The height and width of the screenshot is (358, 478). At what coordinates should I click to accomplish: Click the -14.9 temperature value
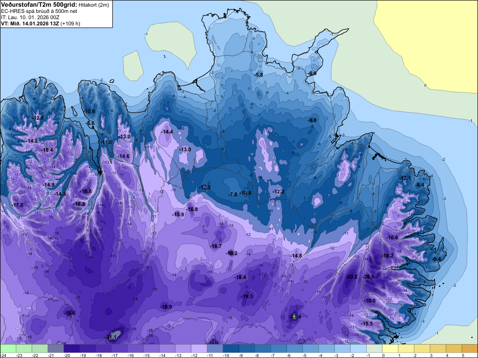click(48, 185)
